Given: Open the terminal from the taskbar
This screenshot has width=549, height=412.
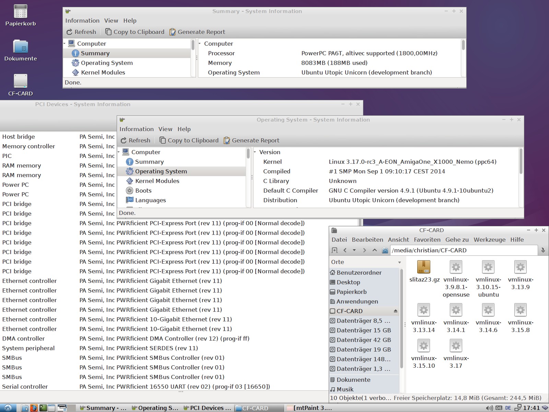Looking at the screenshot, I should pyautogui.click(x=43, y=408).
